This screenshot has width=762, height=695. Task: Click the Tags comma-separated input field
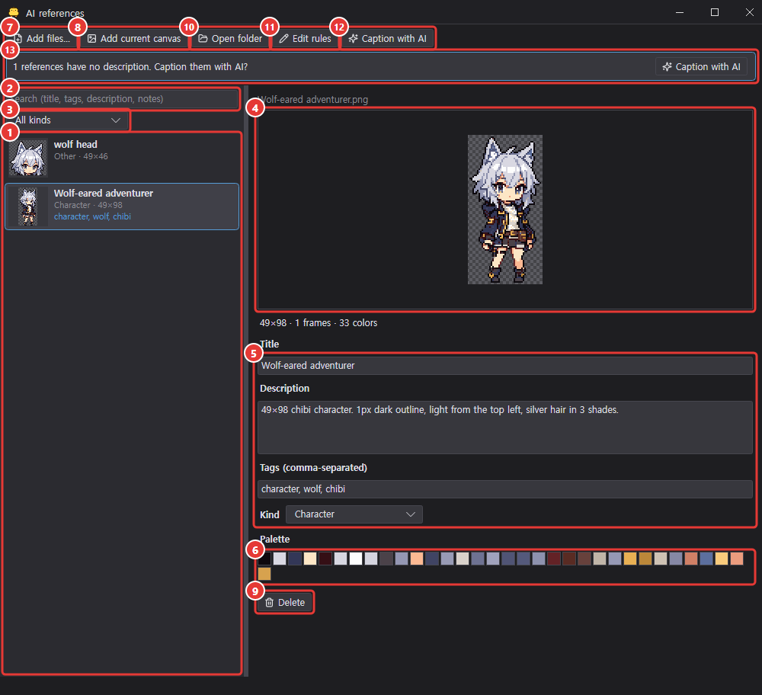pos(505,489)
